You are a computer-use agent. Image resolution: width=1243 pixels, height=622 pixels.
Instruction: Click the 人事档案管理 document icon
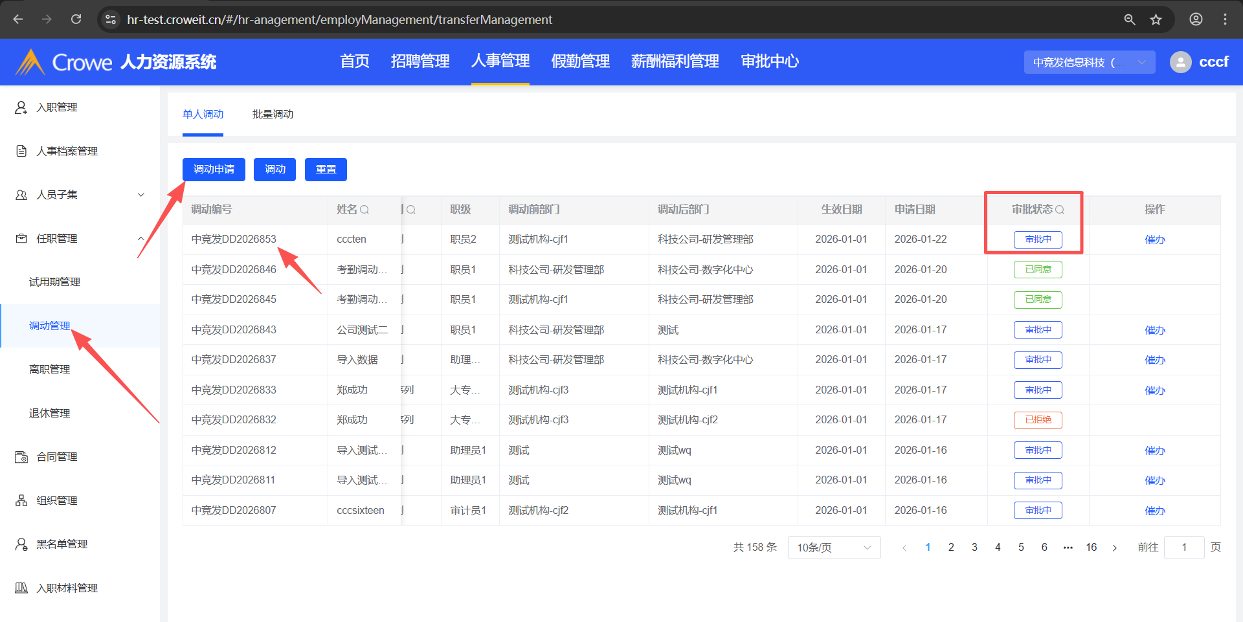(x=21, y=151)
